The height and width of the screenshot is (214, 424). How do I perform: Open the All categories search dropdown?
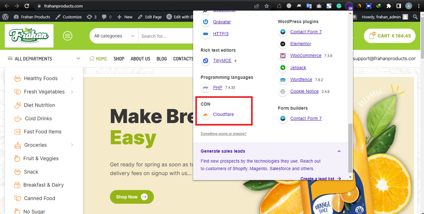[x=114, y=36]
